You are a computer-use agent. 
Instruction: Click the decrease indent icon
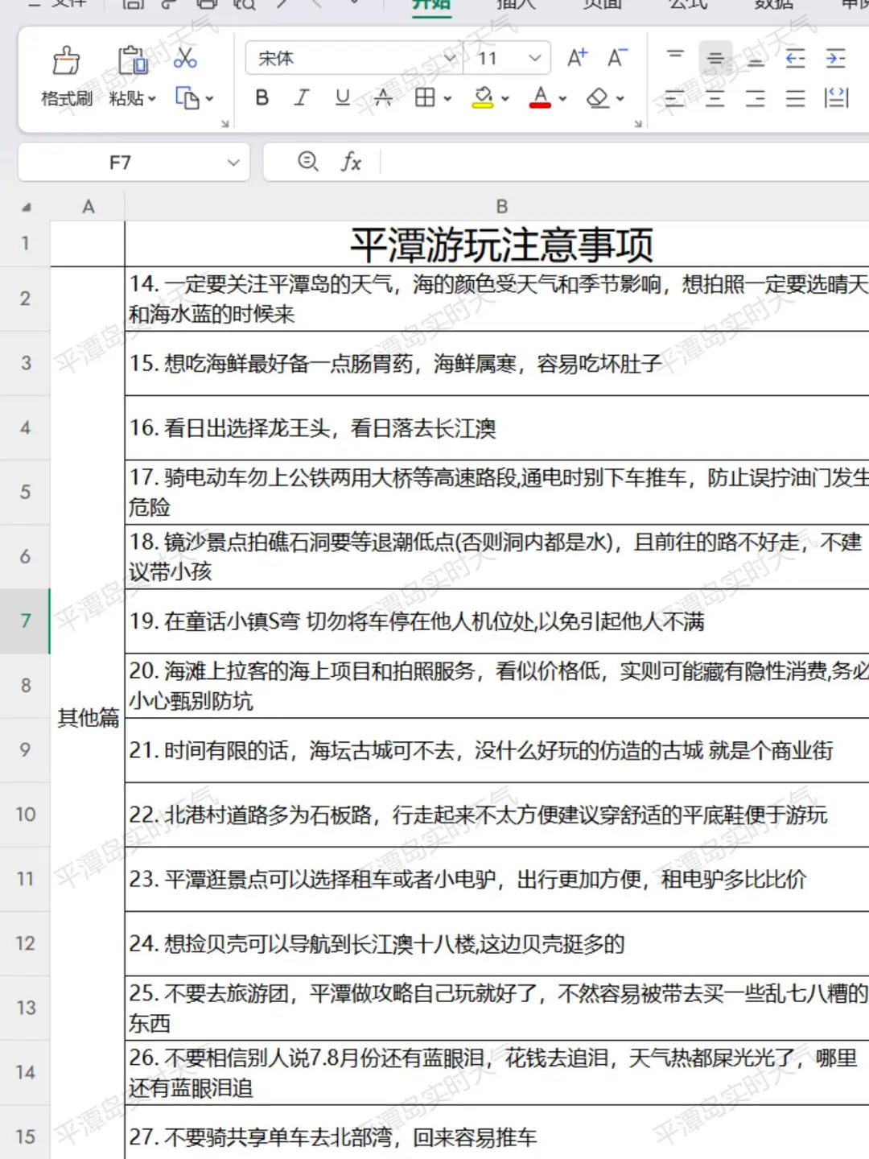[796, 58]
